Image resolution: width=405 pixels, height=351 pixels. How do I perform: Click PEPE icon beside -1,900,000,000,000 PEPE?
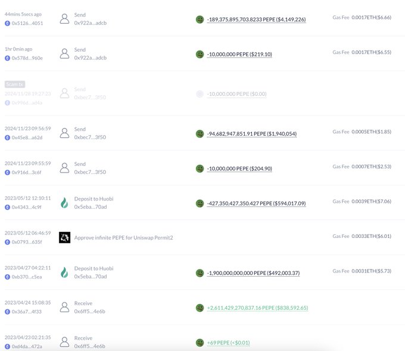coord(200,273)
